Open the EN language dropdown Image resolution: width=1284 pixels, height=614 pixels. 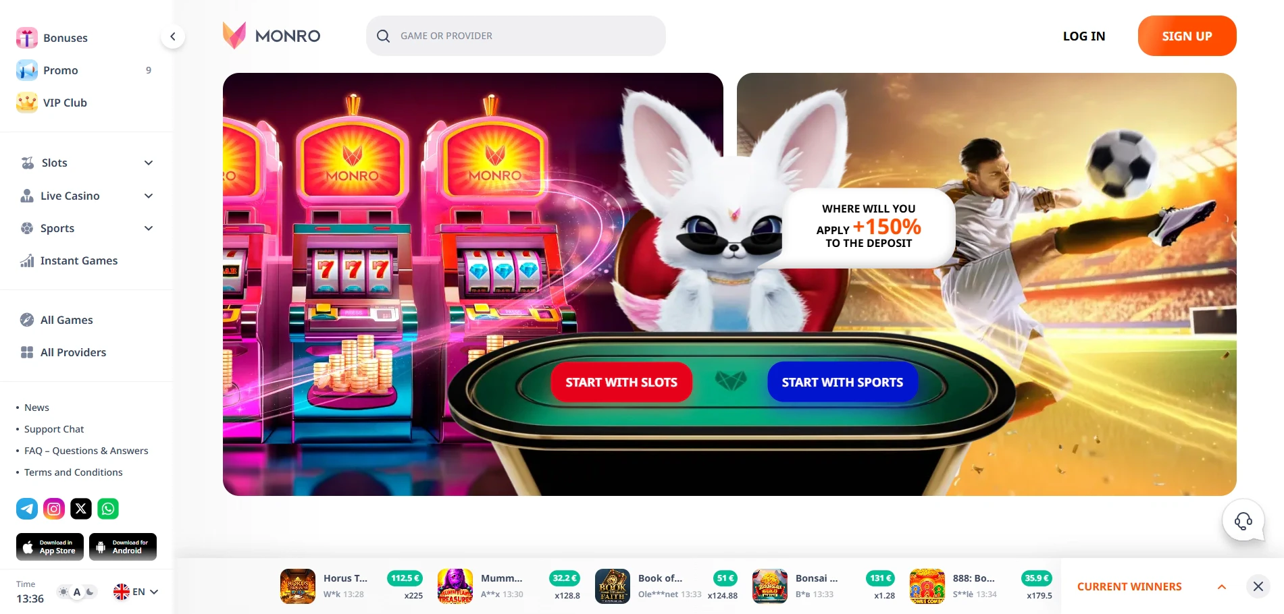pos(136,592)
